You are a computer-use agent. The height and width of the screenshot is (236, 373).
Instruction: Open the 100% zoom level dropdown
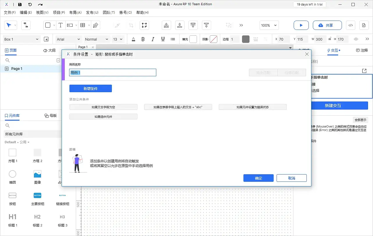pyautogui.click(x=269, y=25)
